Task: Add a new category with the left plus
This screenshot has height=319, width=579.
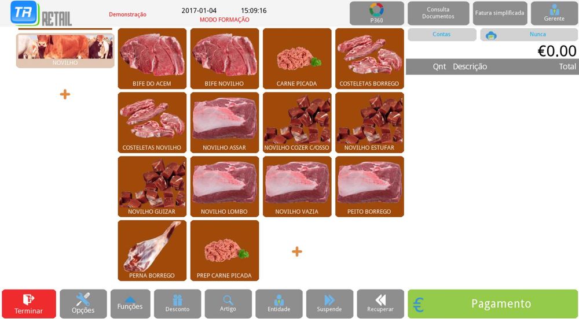Action: [x=65, y=94]
